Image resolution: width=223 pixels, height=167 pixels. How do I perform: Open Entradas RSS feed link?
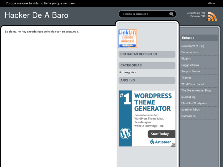click(198, 16)
